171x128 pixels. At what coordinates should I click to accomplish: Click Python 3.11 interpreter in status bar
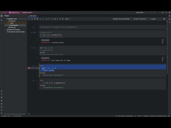158,116
